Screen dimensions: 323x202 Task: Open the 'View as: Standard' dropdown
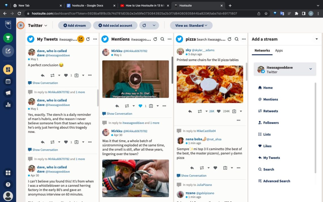(x=191, y=25)
